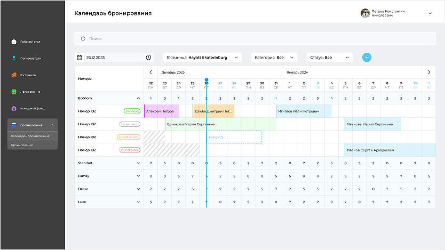Image resolution: width=445 pixels, height=250 pixels.
Task: Advance the calendar with right arrow
Action: [x=429, y=72]
